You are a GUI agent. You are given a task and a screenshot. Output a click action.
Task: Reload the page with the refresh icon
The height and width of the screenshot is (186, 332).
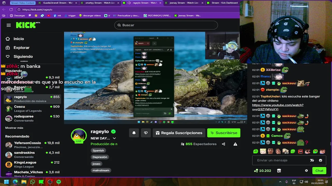(x=11, y=9)
